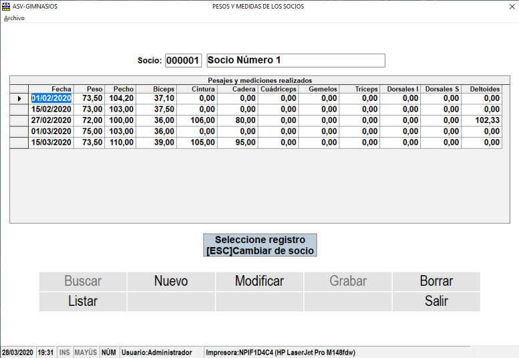Click date cell 01/03/2020

point(51,132)
